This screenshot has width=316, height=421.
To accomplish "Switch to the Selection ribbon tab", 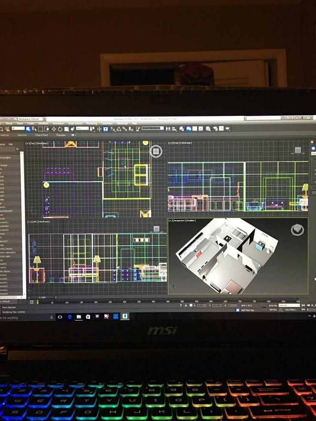I will (x=22, y=135).
